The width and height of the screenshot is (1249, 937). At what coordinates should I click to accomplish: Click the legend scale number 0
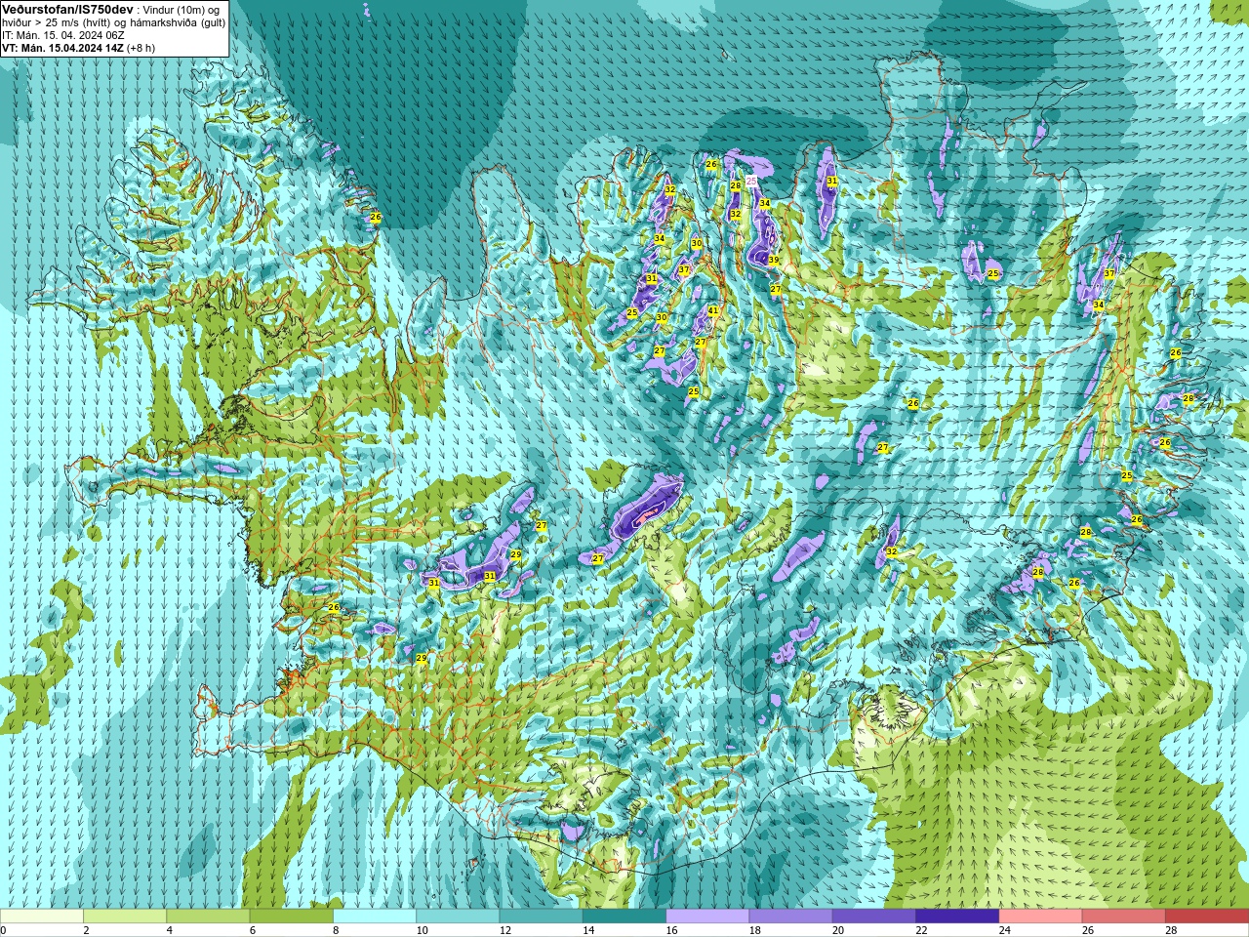[3, 930]
